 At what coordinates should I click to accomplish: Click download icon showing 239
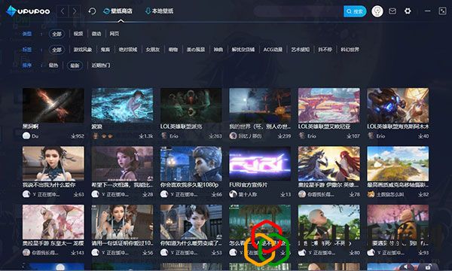[x=280, y=136]
